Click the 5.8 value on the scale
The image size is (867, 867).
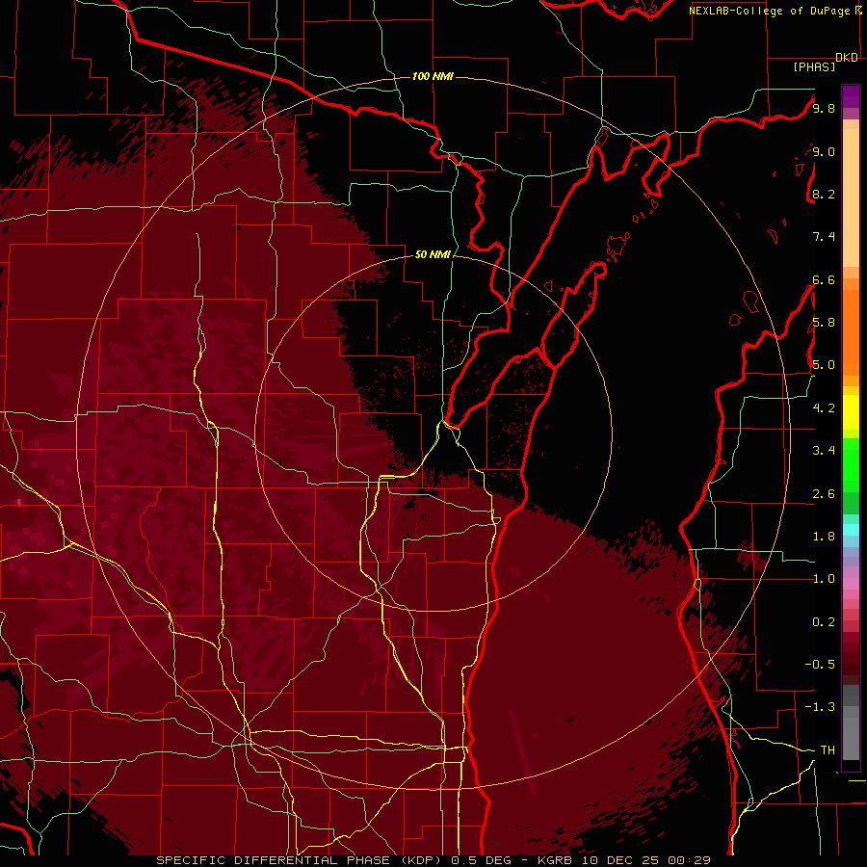(x=824, y=322)
